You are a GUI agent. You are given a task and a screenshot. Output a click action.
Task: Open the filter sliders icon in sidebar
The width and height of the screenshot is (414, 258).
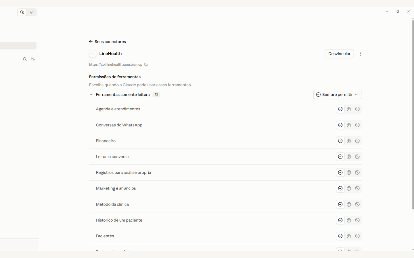point(33,59)
